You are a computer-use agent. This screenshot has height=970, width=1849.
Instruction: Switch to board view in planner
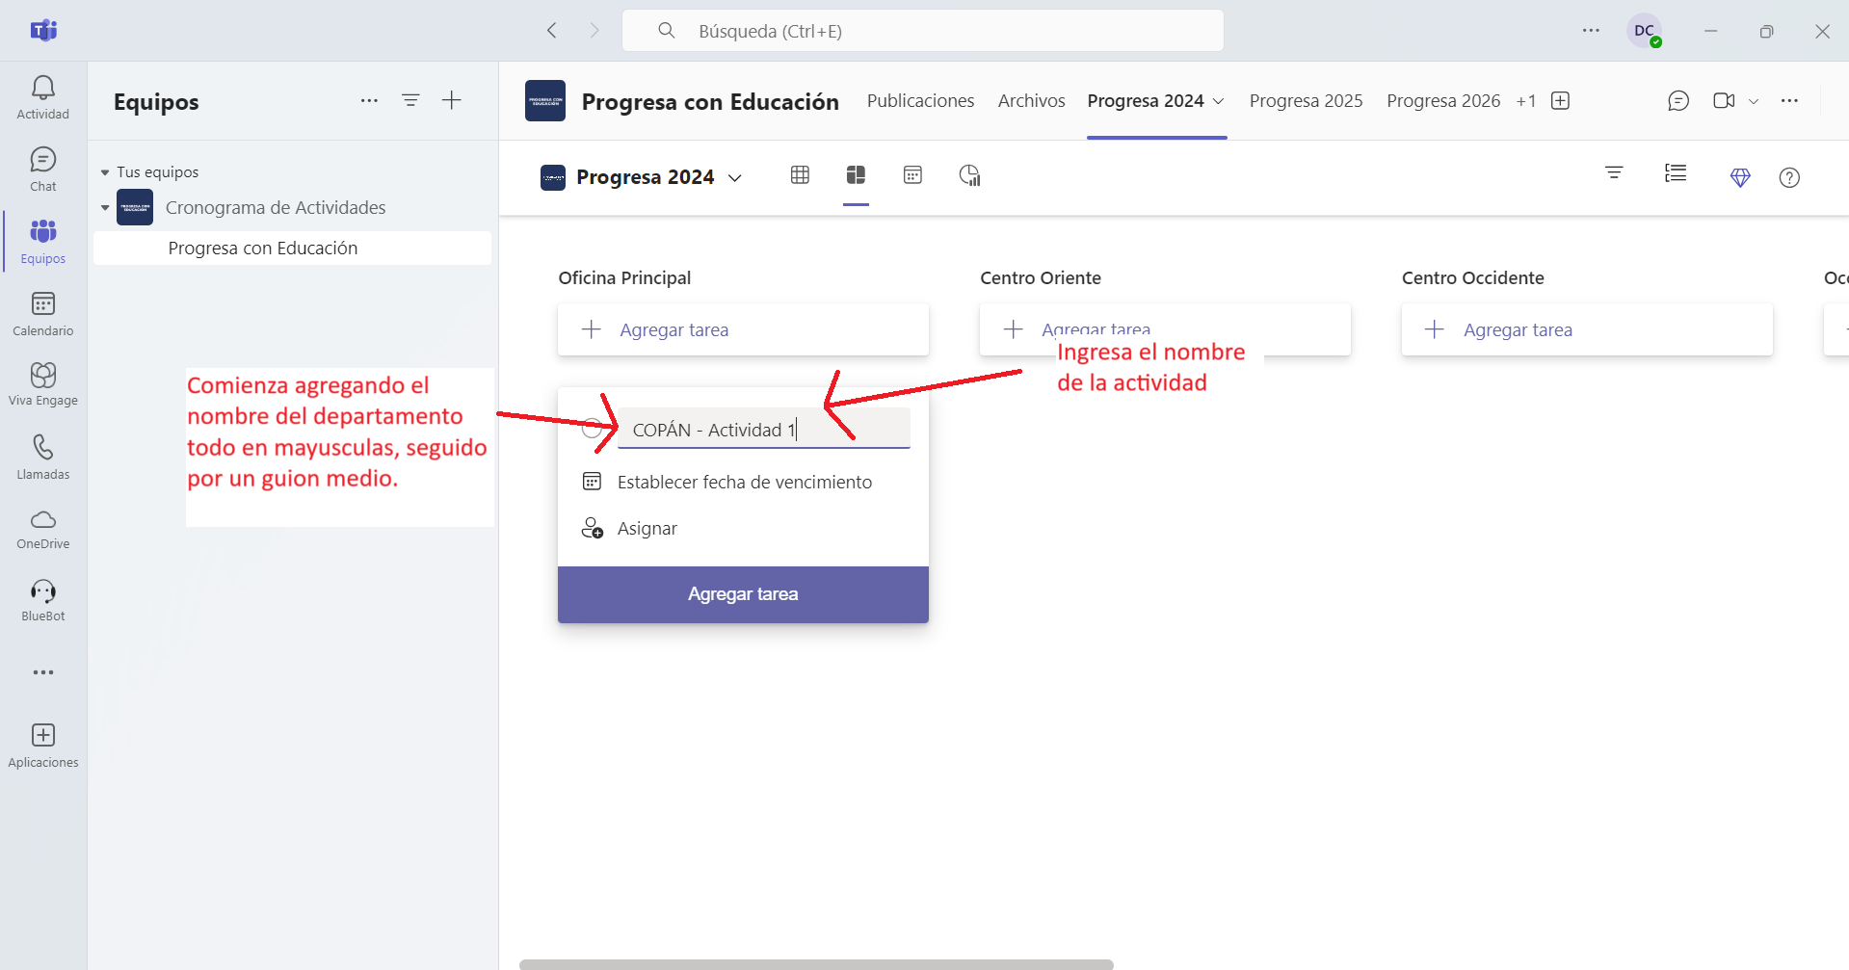(856, 175)
